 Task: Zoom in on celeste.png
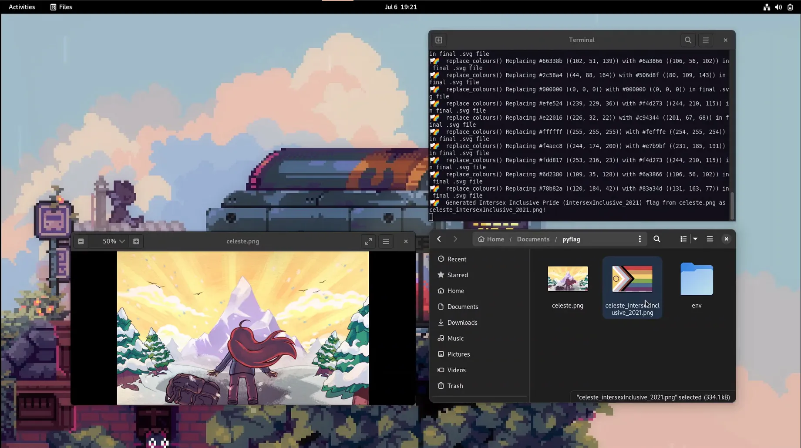136,241
